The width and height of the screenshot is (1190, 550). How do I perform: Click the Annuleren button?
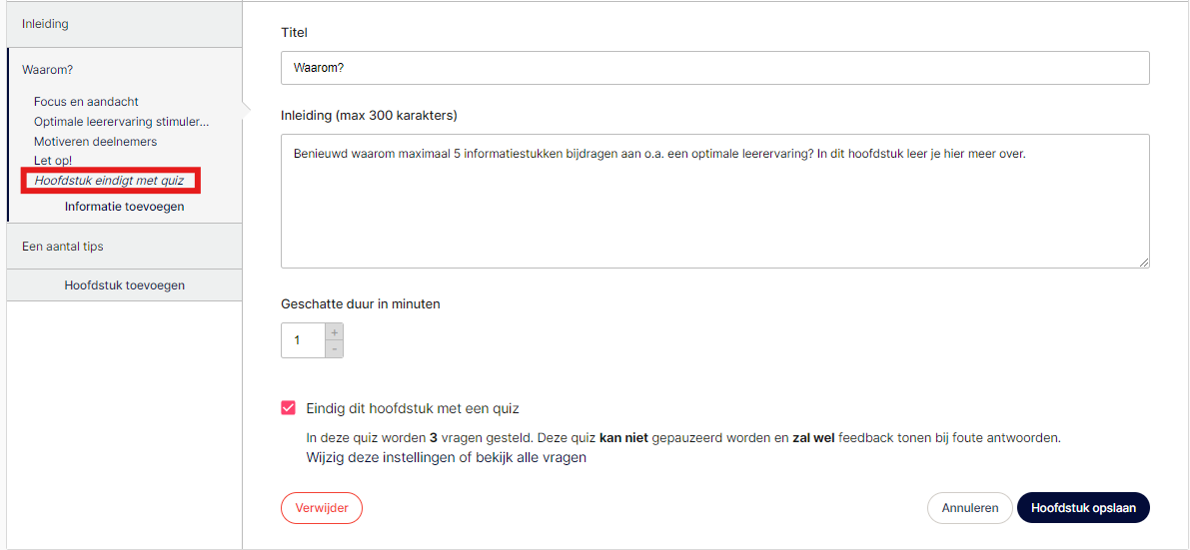coord(970,508)
